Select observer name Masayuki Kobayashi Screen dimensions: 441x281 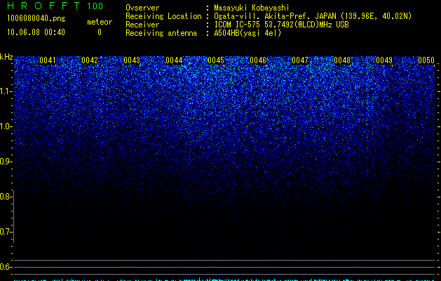[x=252, y=8]
